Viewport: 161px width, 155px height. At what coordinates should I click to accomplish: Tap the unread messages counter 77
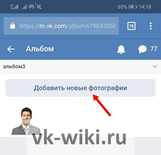click(x=154, y=49)
